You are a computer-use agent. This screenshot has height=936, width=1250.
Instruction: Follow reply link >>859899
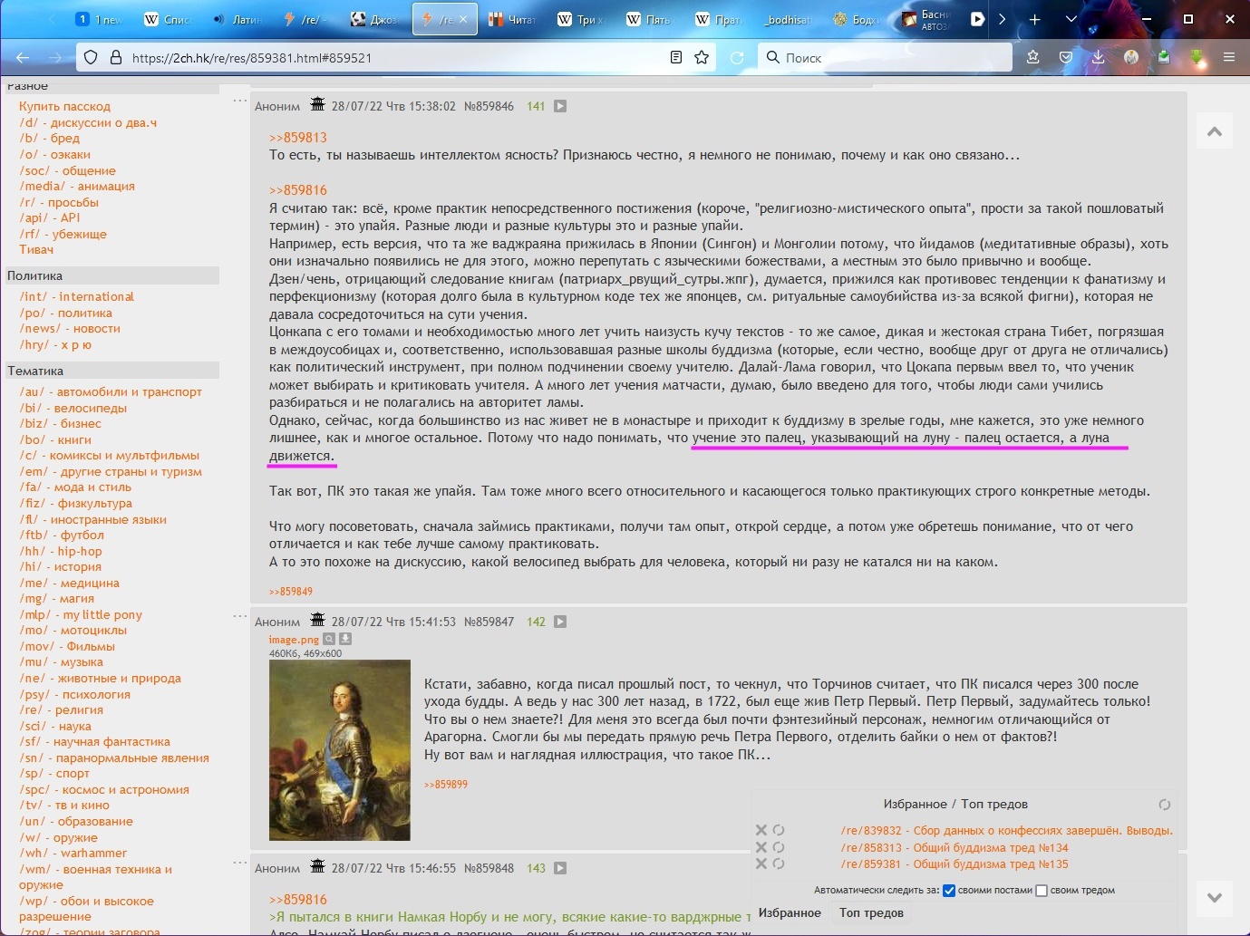click(446, 785)
